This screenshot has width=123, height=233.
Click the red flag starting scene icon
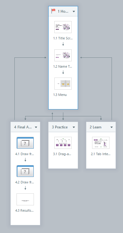pos(53,11)
